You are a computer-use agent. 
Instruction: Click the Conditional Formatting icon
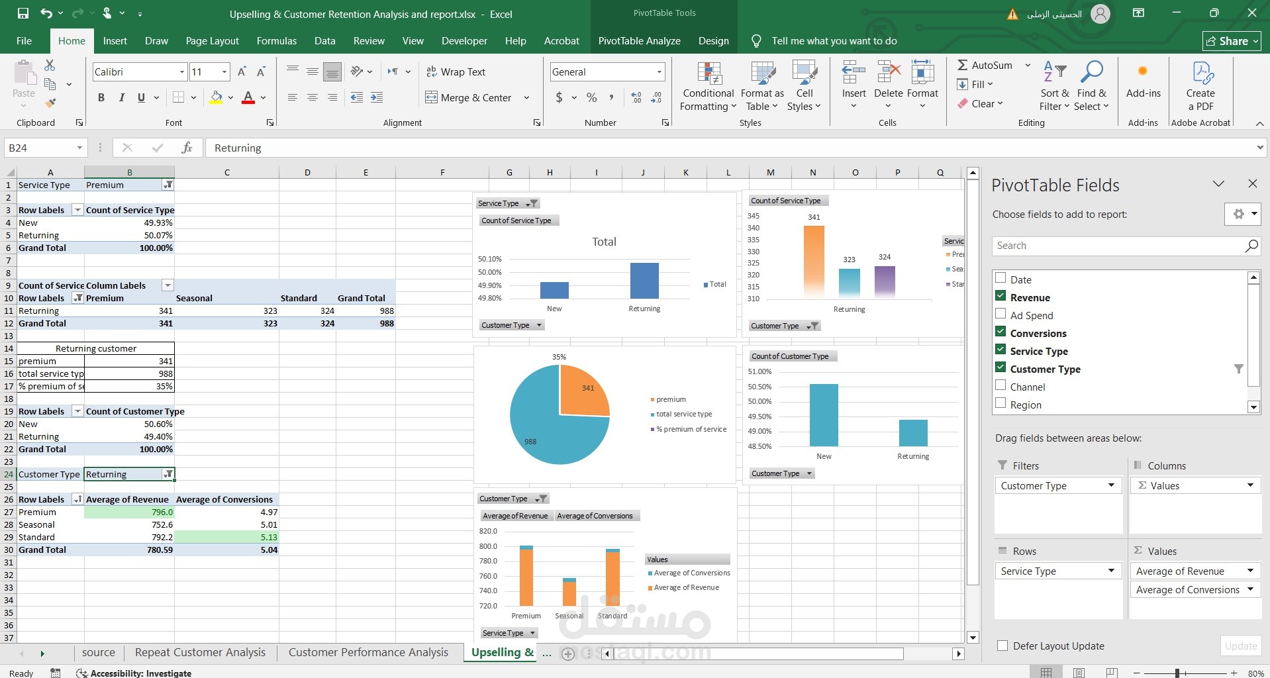click(x=708, y=74)
